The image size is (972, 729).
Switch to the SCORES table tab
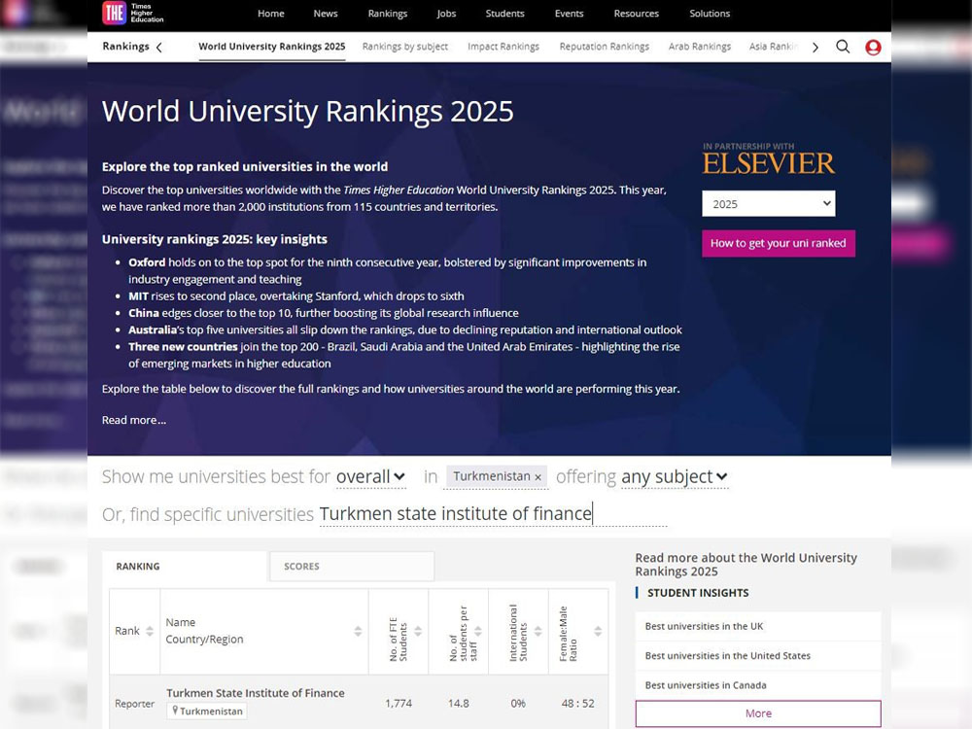click(x=352, y=566)
